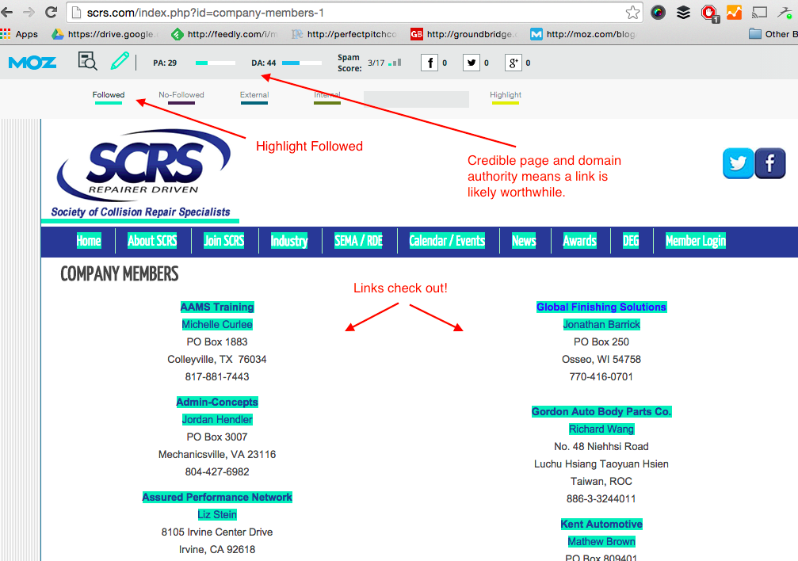The width and height of the screenshot is (798, 561).
Task: Open the About SCRS menu
Action: coord(152,241)
